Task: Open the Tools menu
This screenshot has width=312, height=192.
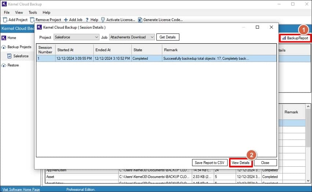Action: coord(33,12)
